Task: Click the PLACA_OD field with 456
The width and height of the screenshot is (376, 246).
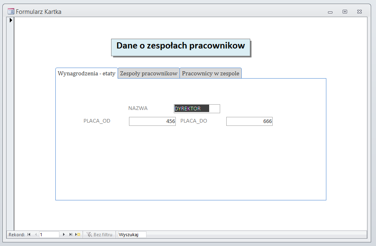Action: [x=152, y=121]
